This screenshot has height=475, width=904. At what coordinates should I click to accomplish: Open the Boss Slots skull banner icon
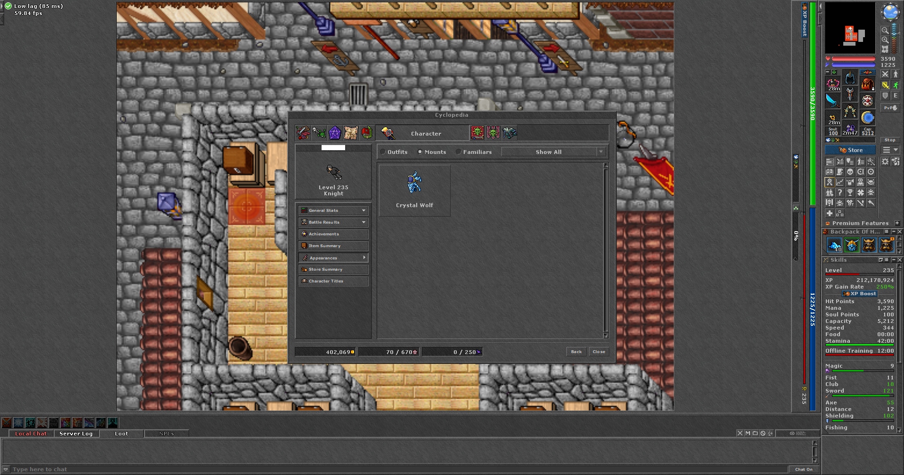point(493,133)
